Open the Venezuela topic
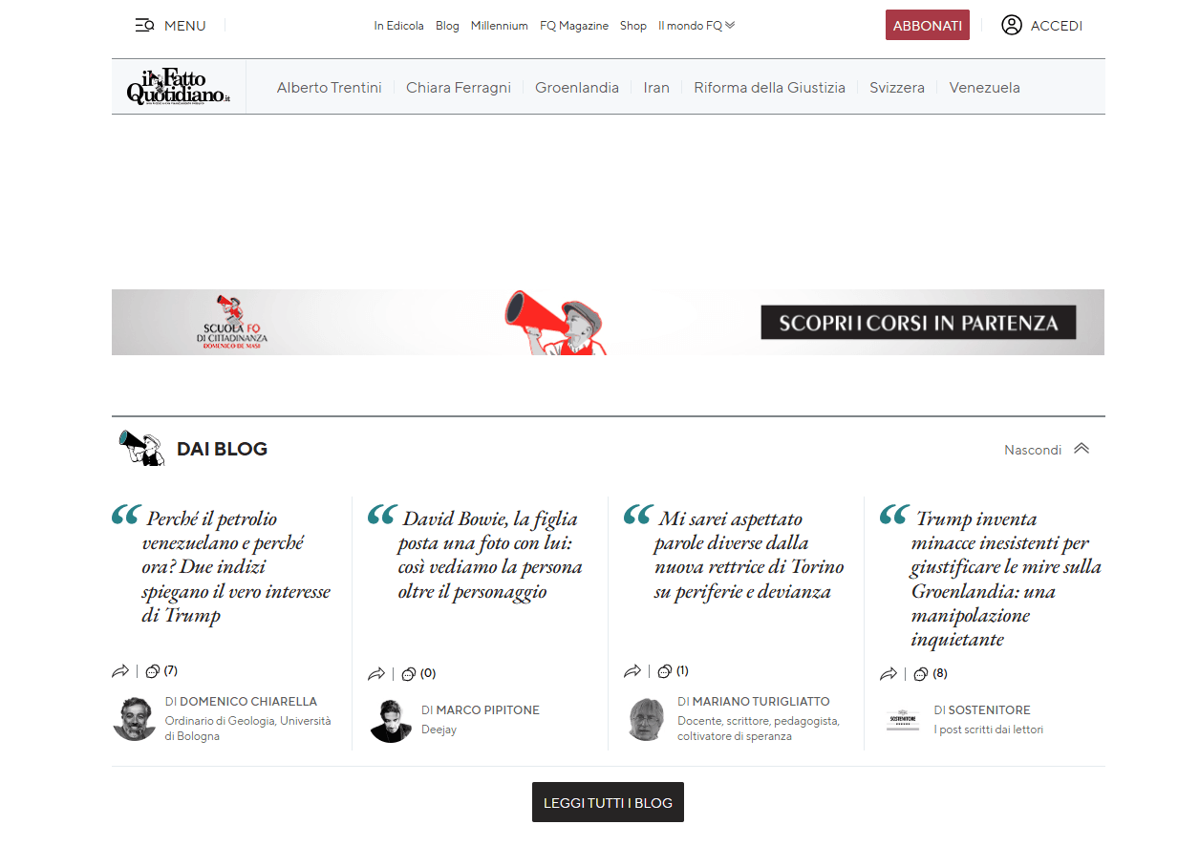This screenshot has width=1178, height=846. tap(984, 87)
